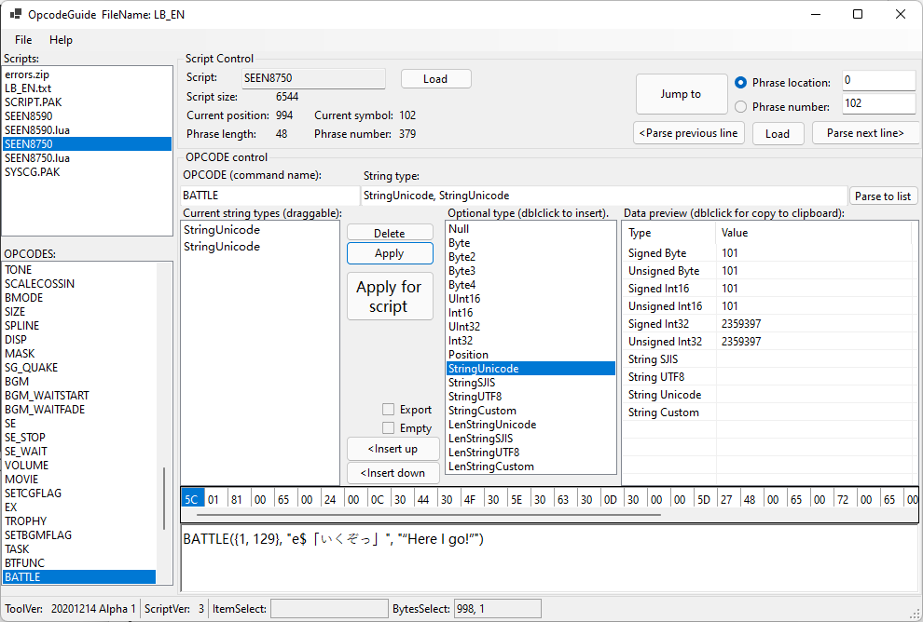
Task: Click the Parse previous line button
Action: coord(689,133)
